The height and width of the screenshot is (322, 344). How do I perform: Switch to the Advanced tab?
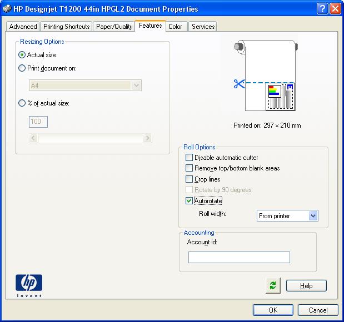pyautogui.click(x=23, y=27)
